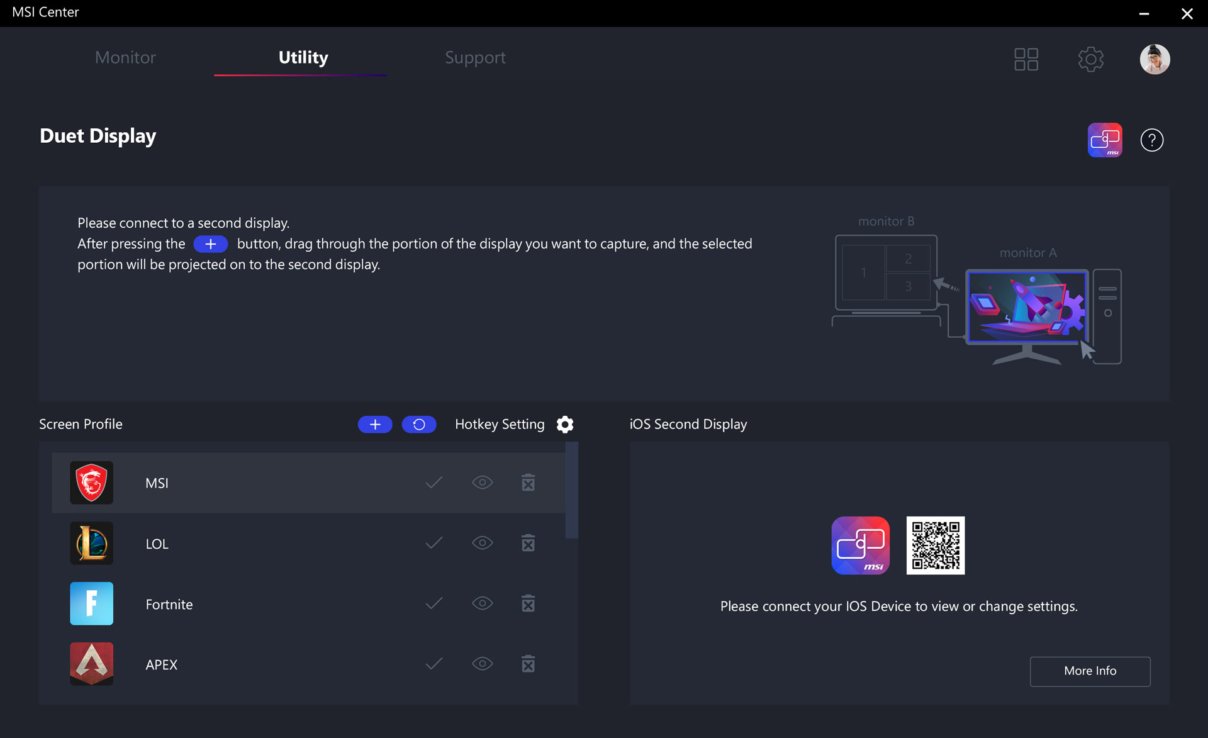
Task: Click the Duet Display app icon beside help
Action: coord(1104,140)
